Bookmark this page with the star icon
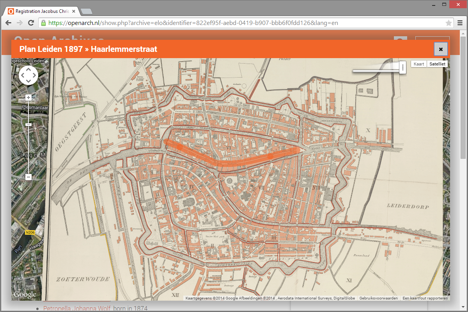Image resolution: width=468 pixels, height=312 pixels. pos(448,23)
